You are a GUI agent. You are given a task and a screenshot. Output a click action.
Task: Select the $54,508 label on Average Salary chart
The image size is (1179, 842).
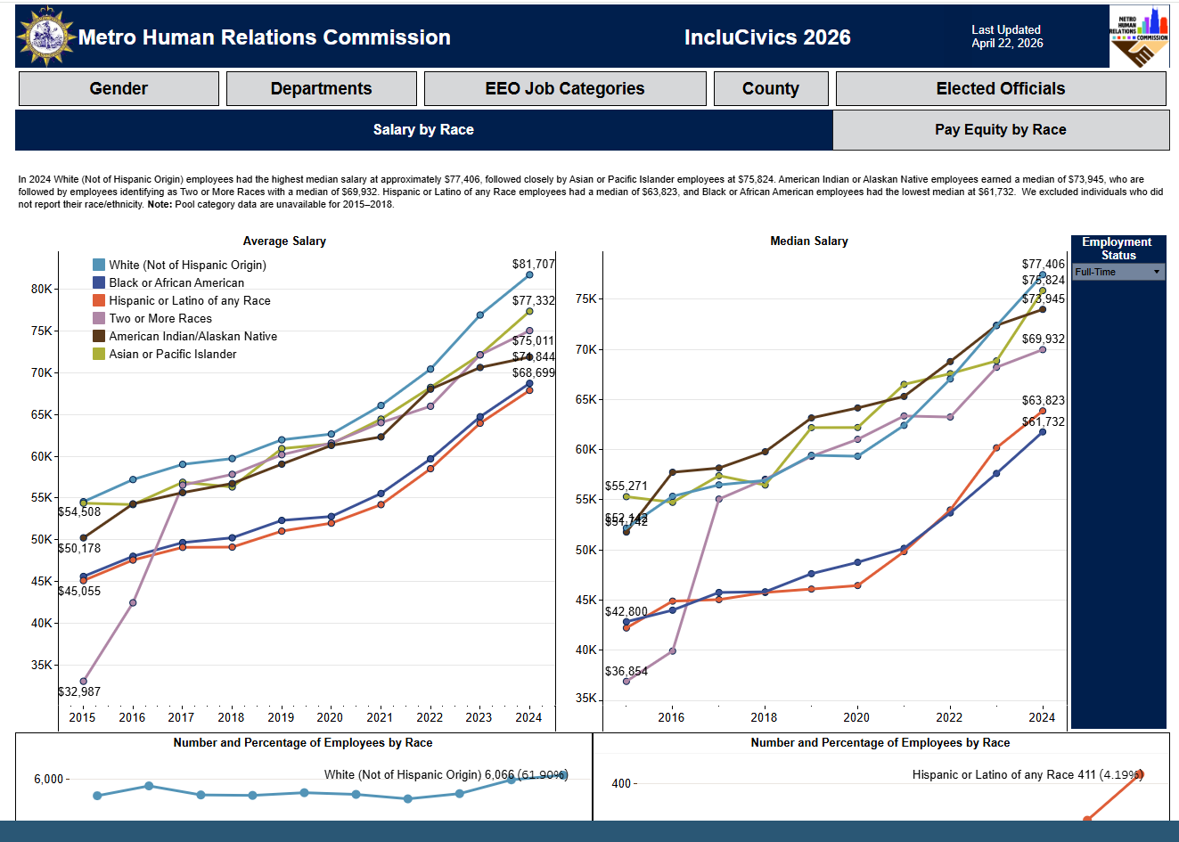point(79,512)
